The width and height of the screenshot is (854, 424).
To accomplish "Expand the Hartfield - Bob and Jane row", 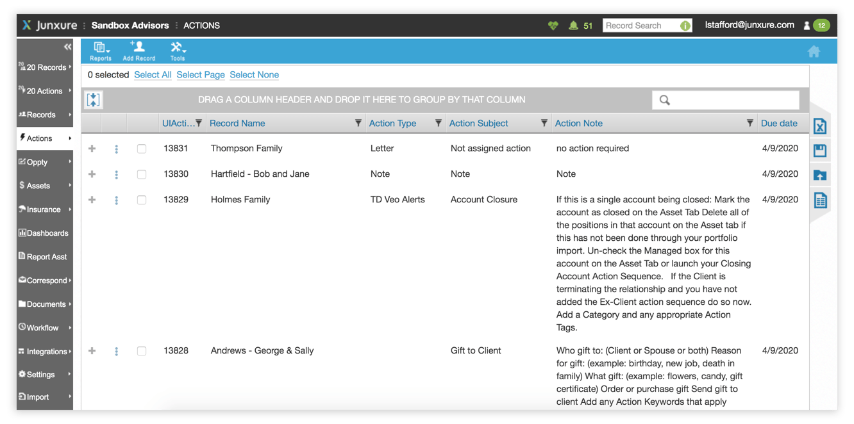I will click(92, 174).
